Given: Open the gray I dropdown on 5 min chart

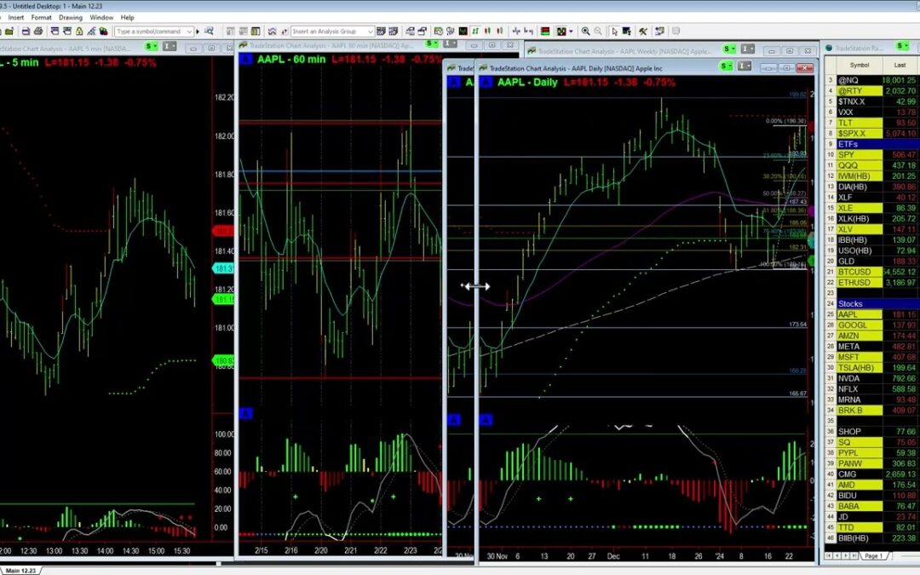Looking at the screenshot, I should coord(169,46).
